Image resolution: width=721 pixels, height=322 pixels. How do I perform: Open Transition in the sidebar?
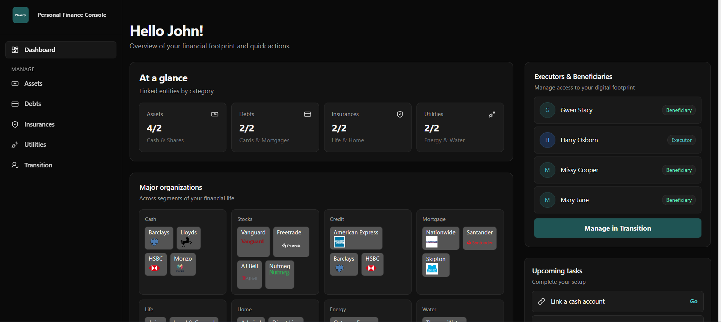(61, 165)
